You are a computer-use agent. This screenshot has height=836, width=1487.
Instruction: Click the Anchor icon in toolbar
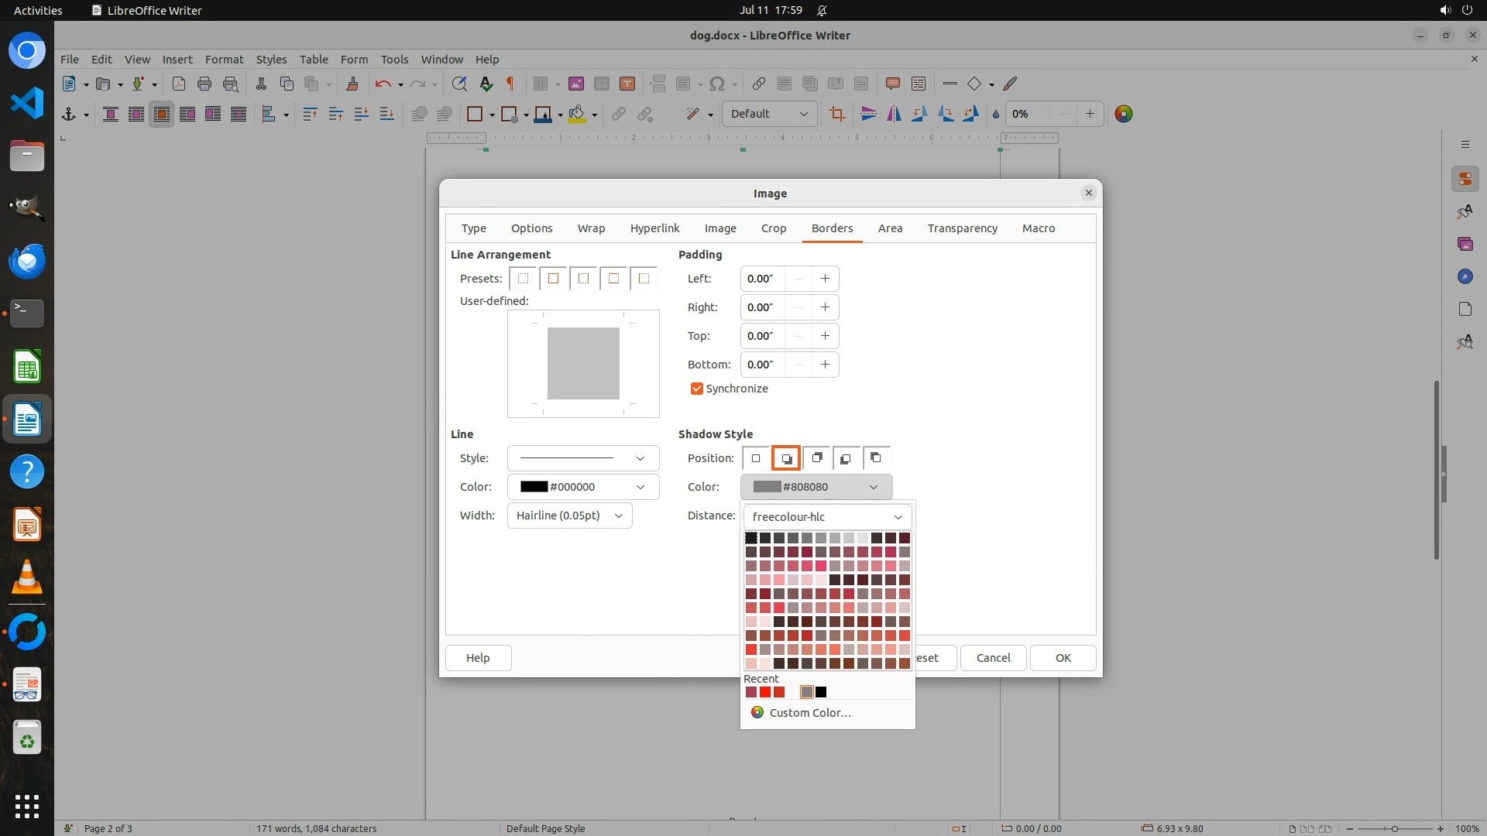(x=68, y=114)
